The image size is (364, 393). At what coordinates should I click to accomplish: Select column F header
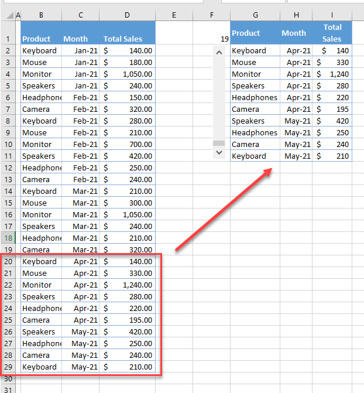point(211,15)
